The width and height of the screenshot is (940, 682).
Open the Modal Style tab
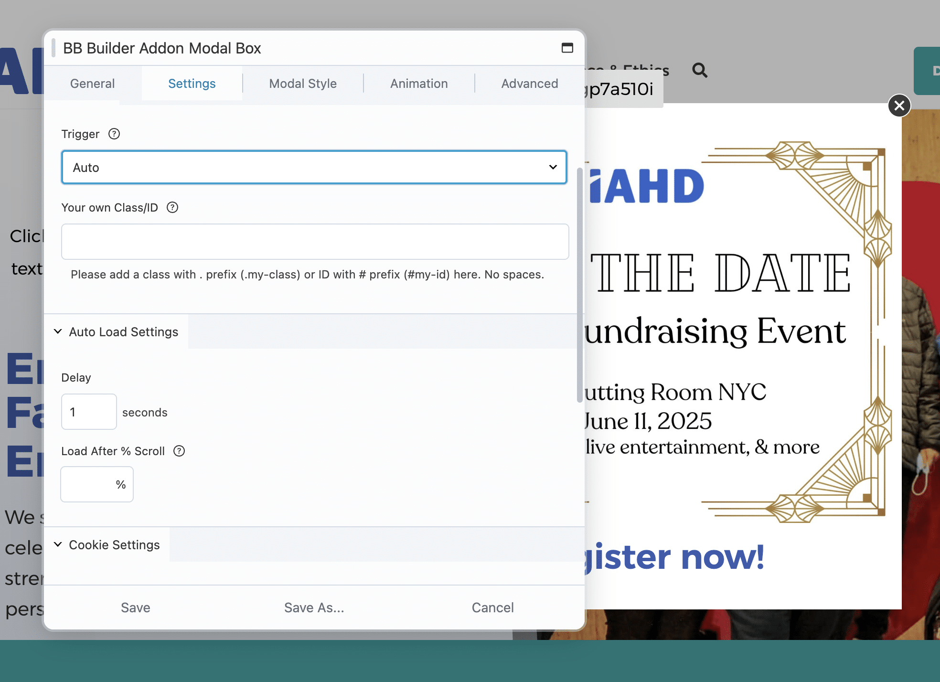click(x=303, y=84)
